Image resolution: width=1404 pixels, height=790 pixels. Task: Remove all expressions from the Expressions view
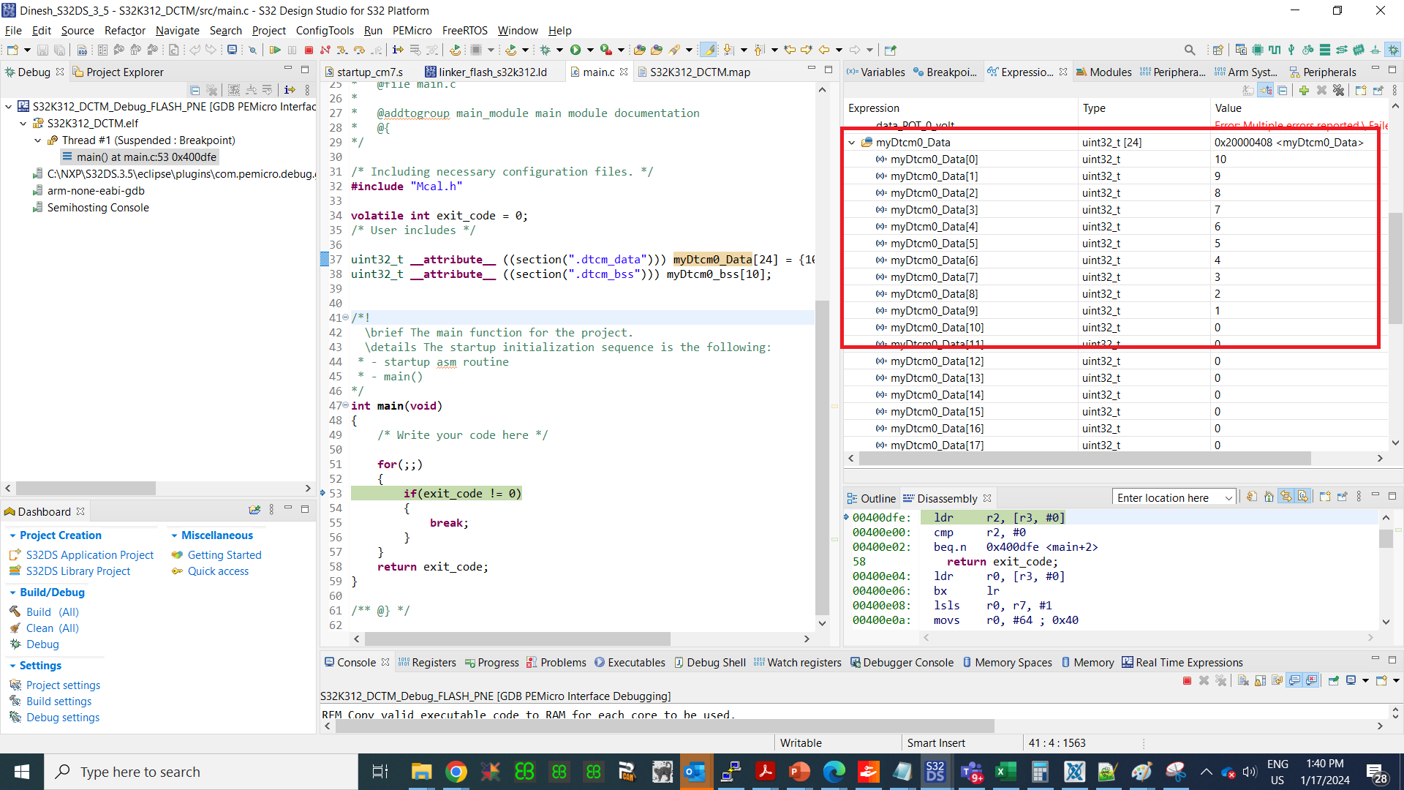(x=1339, y=90)
